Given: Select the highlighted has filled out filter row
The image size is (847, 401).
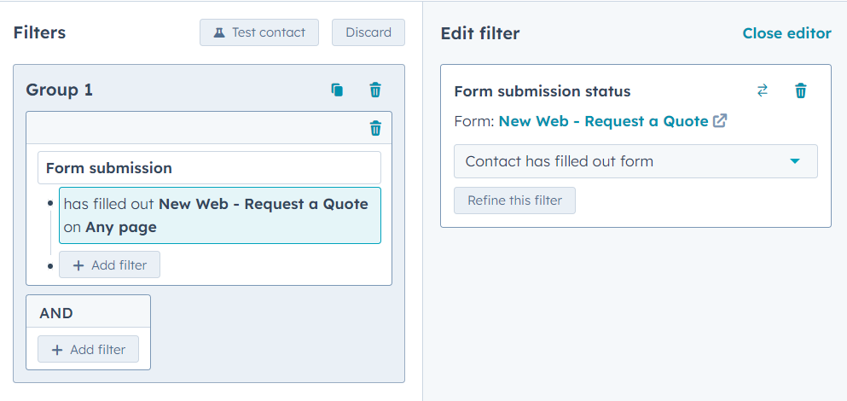Looking at the screenshot, I should [220, 216].
